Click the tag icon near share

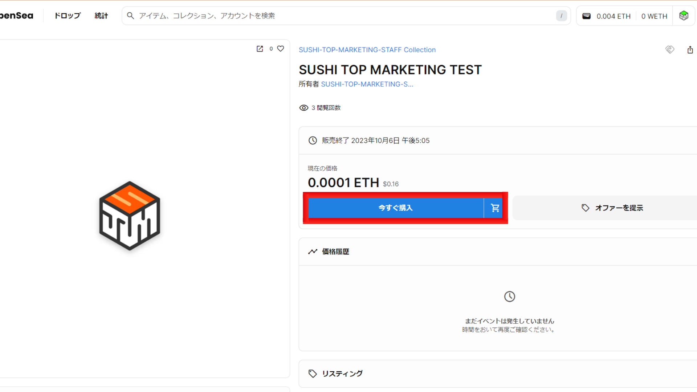click(670, 49)
